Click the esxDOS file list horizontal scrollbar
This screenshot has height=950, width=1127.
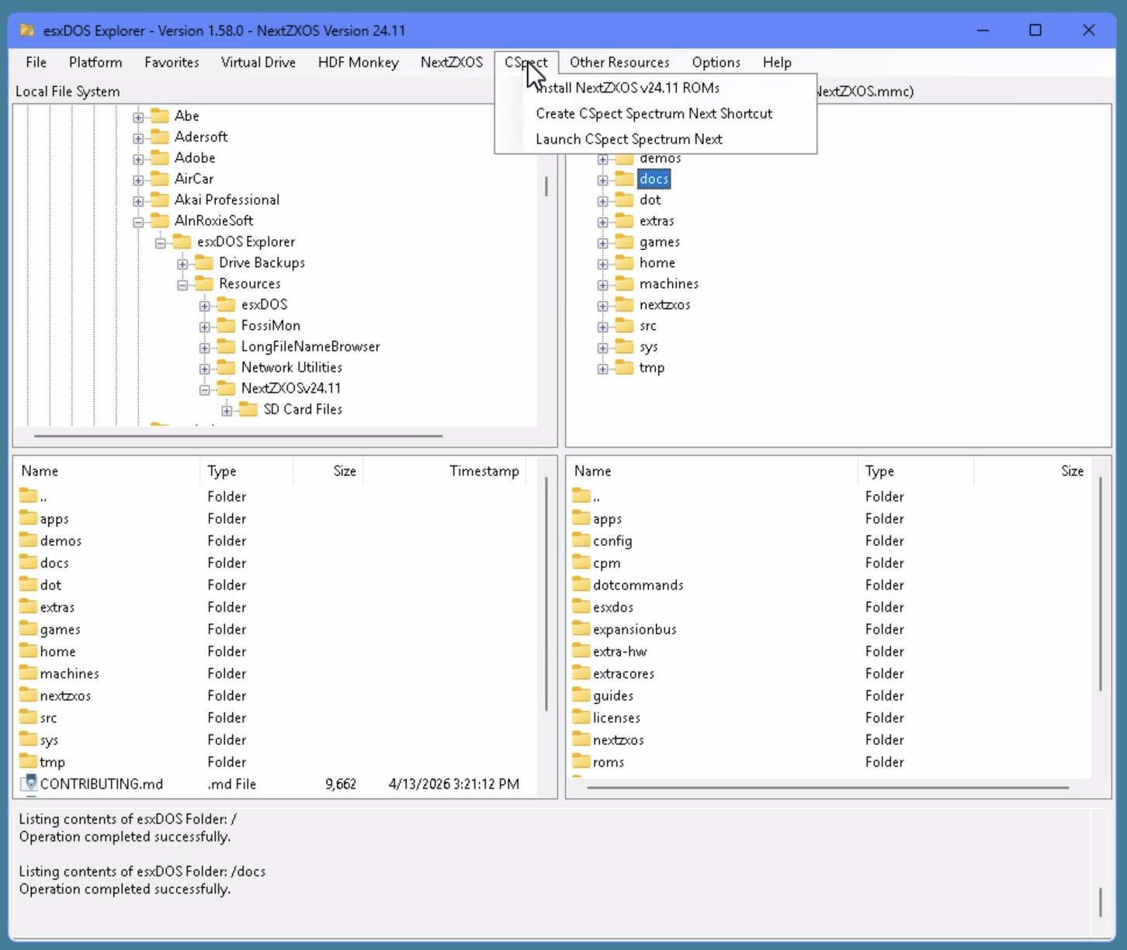pyautogui.click(x=829, y=788)
